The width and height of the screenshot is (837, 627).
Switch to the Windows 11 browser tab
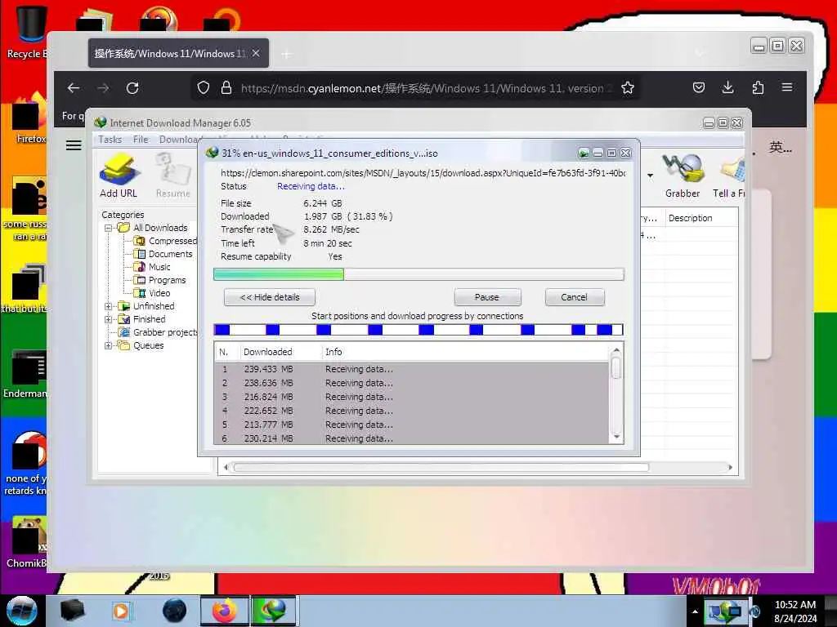(170, 53)
